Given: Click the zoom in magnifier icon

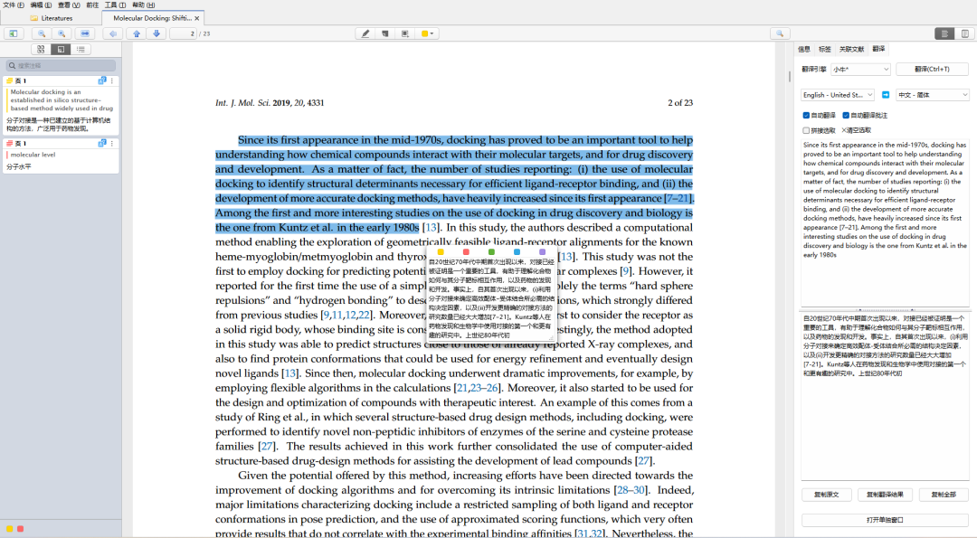Looking at the screenshot, I should point(62,33).
